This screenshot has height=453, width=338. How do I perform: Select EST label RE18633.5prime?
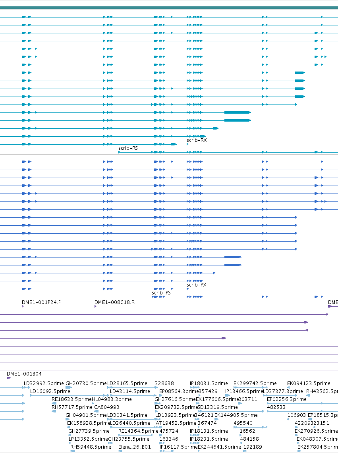tap(71, 399)
